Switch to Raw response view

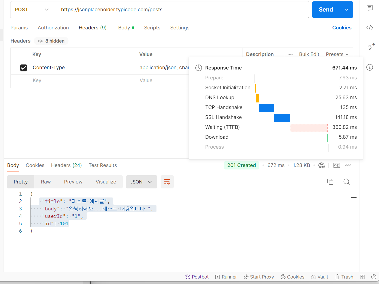point(46,182)
